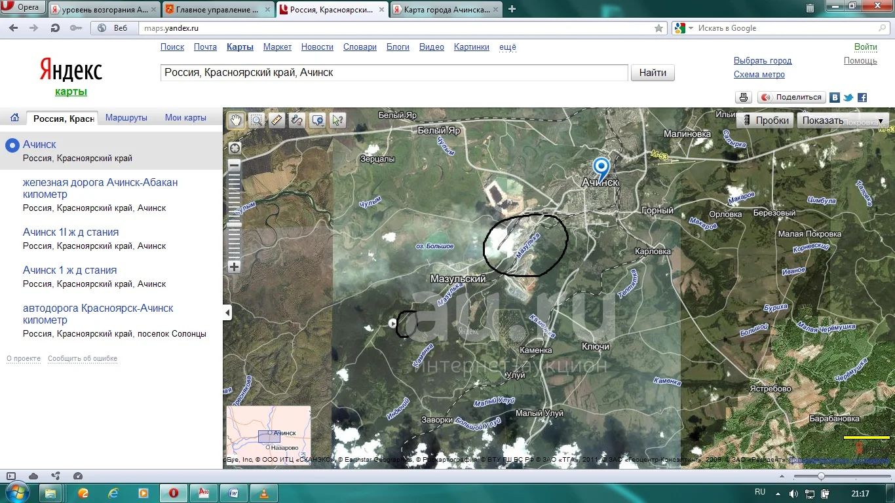The image size is (895, 503).
Task: Open result автодорога Красноярск-Ачинск километр
Action: (x=98, y=314)
